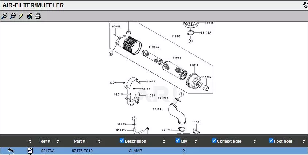Uncheck the Description column checkbox
Screen dimensions: 308x155
[122, 141]
